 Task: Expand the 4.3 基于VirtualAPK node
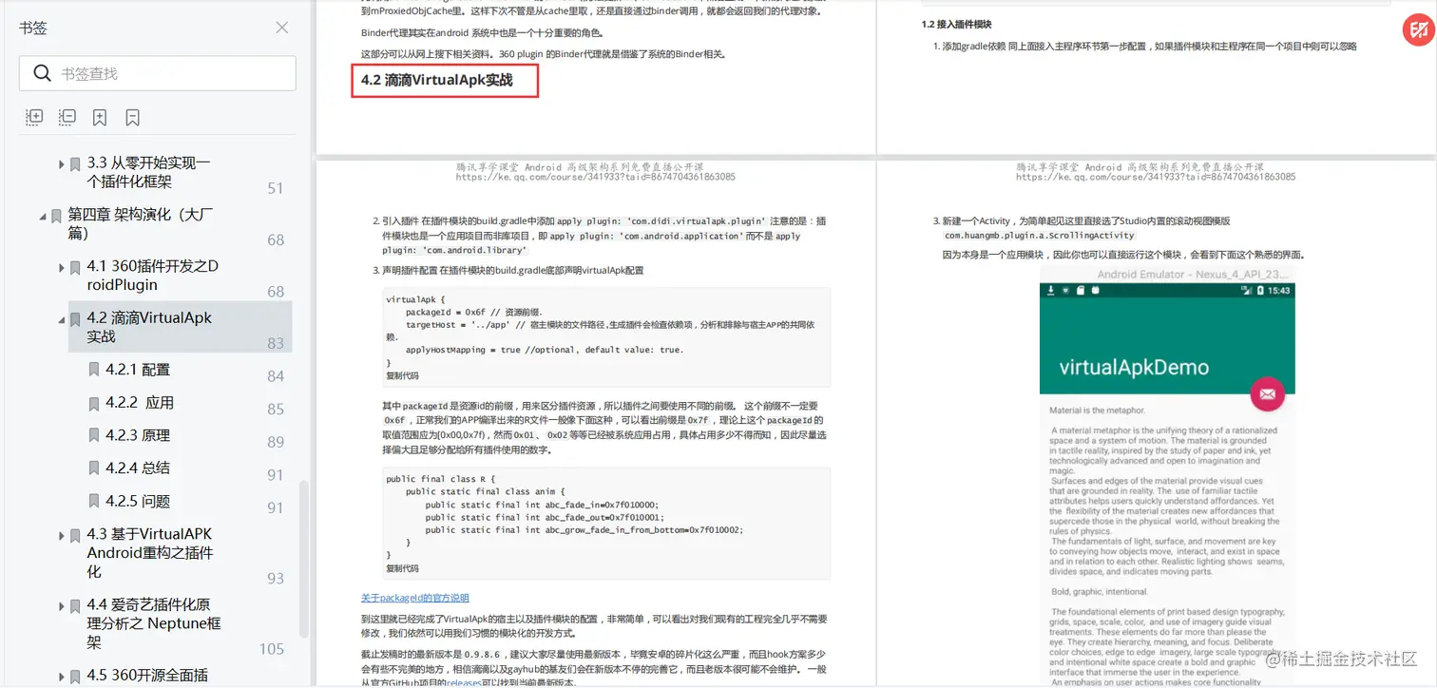click(62, 535)
